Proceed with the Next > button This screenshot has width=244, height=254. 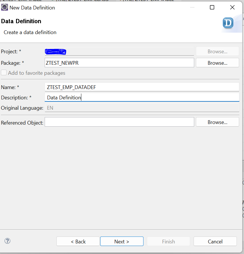pos(122,241)
